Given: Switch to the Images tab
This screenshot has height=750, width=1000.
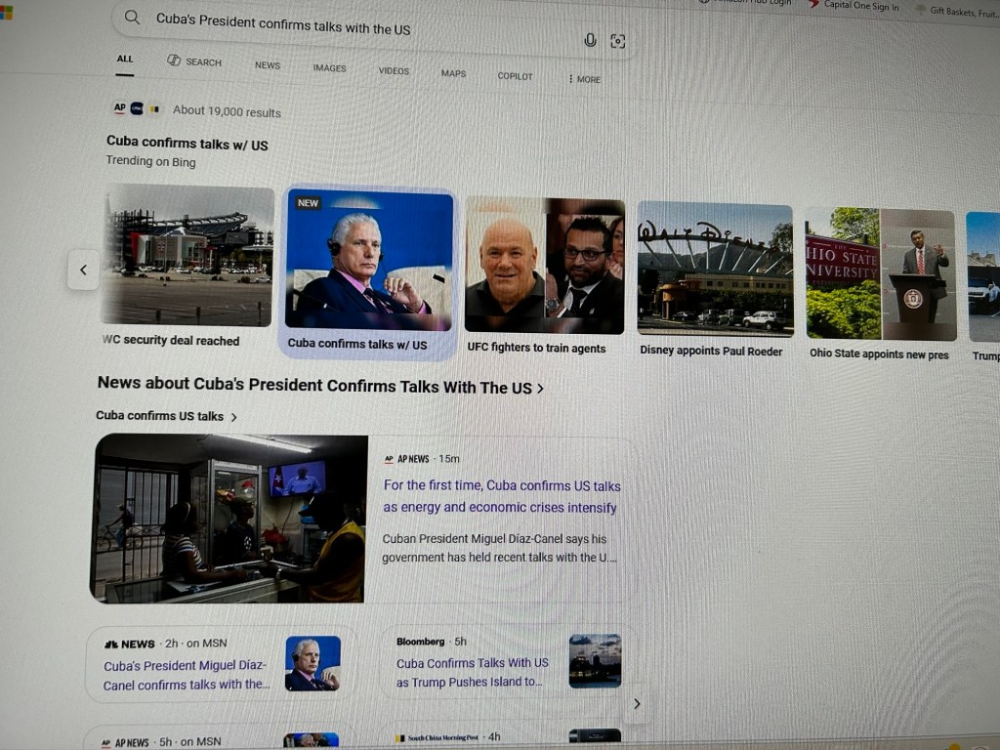Looking at the screenshot, I should click(x=329, y=68).
